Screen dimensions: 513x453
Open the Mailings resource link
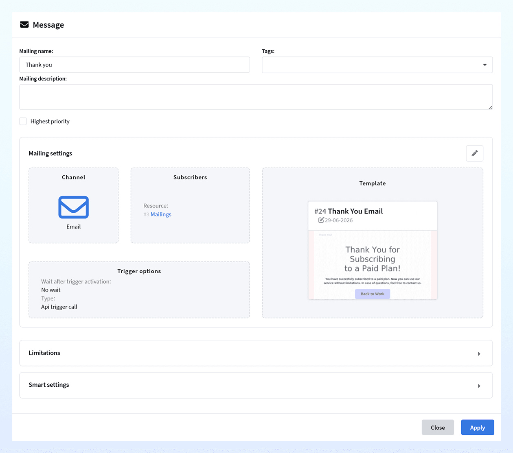click(161, 214)
